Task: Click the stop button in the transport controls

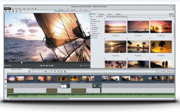Action: tap(47, 66)
